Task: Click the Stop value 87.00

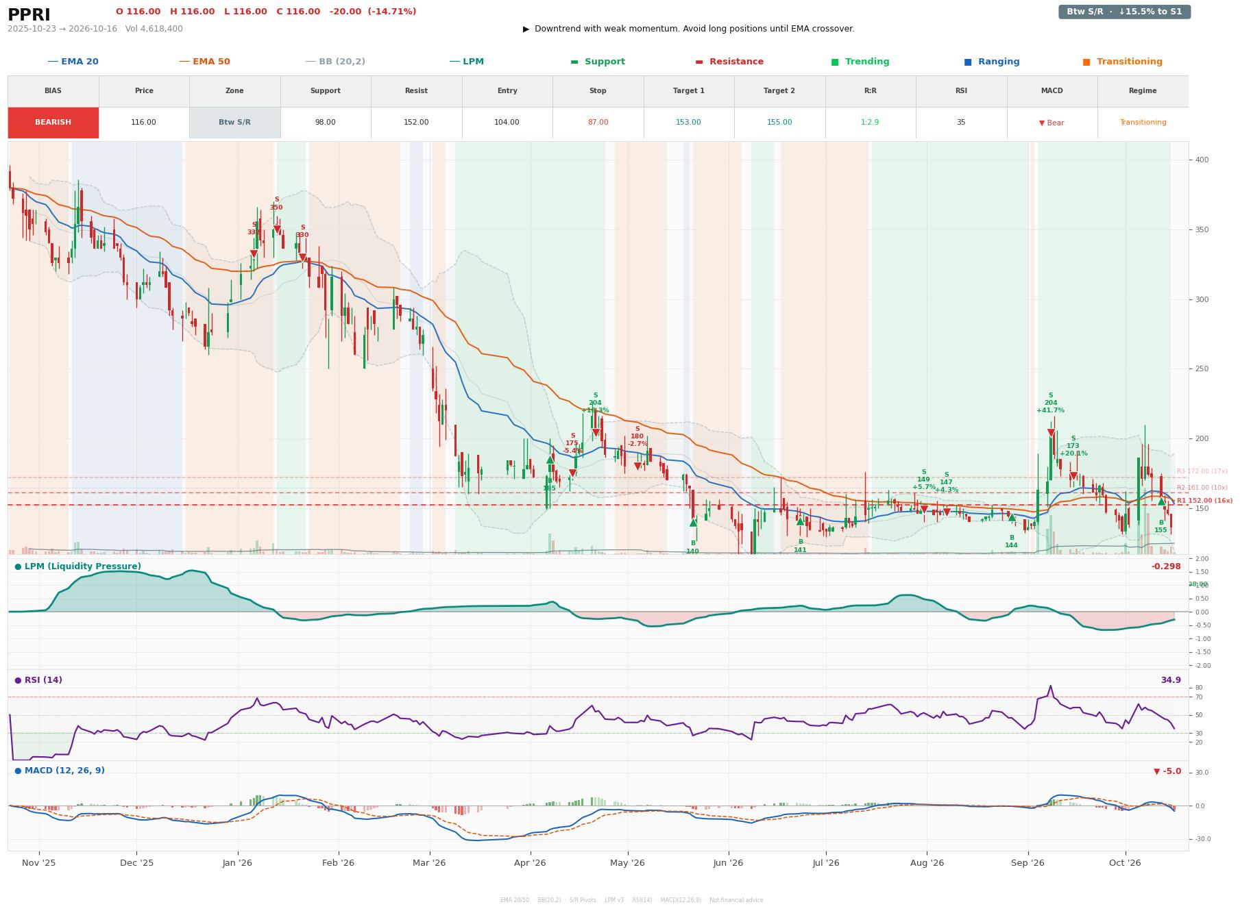Action: tap(598, 123)
